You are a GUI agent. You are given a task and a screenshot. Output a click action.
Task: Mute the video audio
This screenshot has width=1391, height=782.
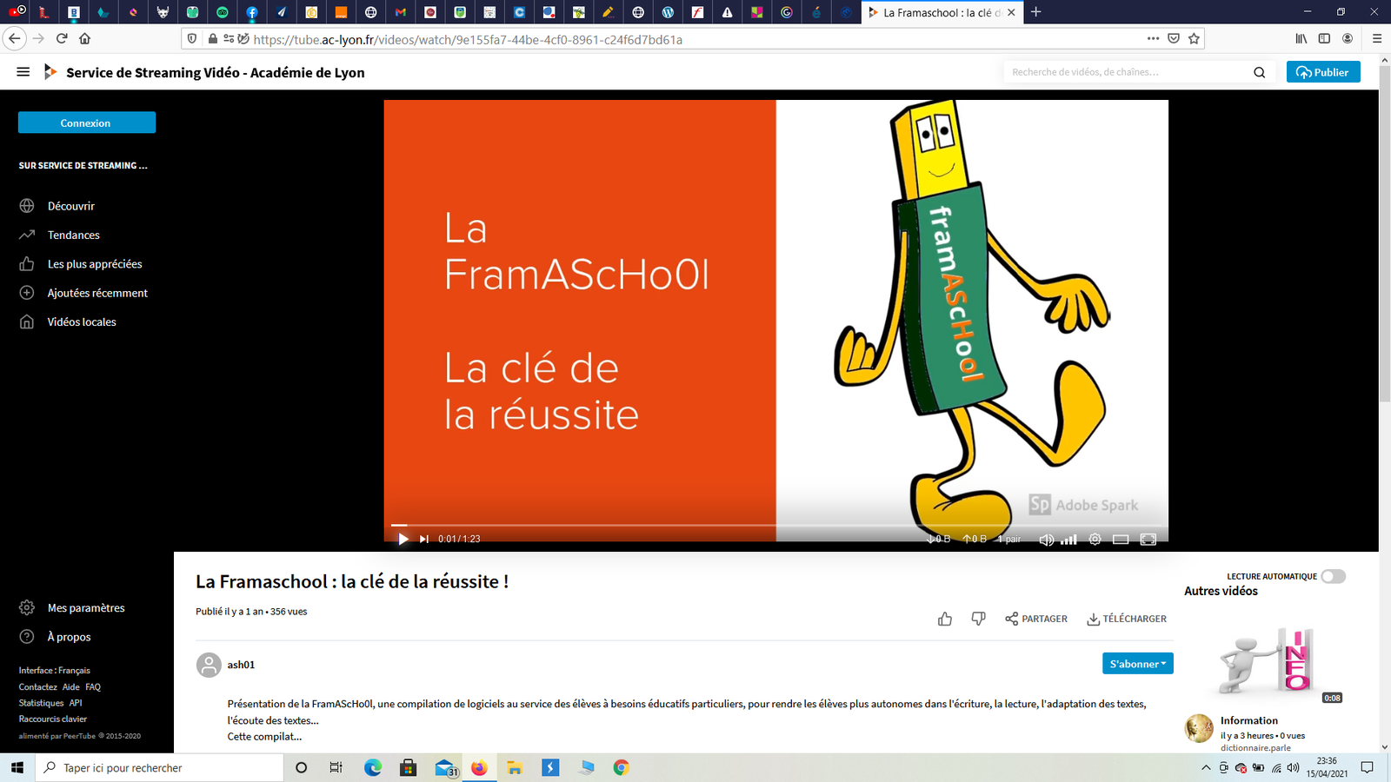[x=1046, y=539]
